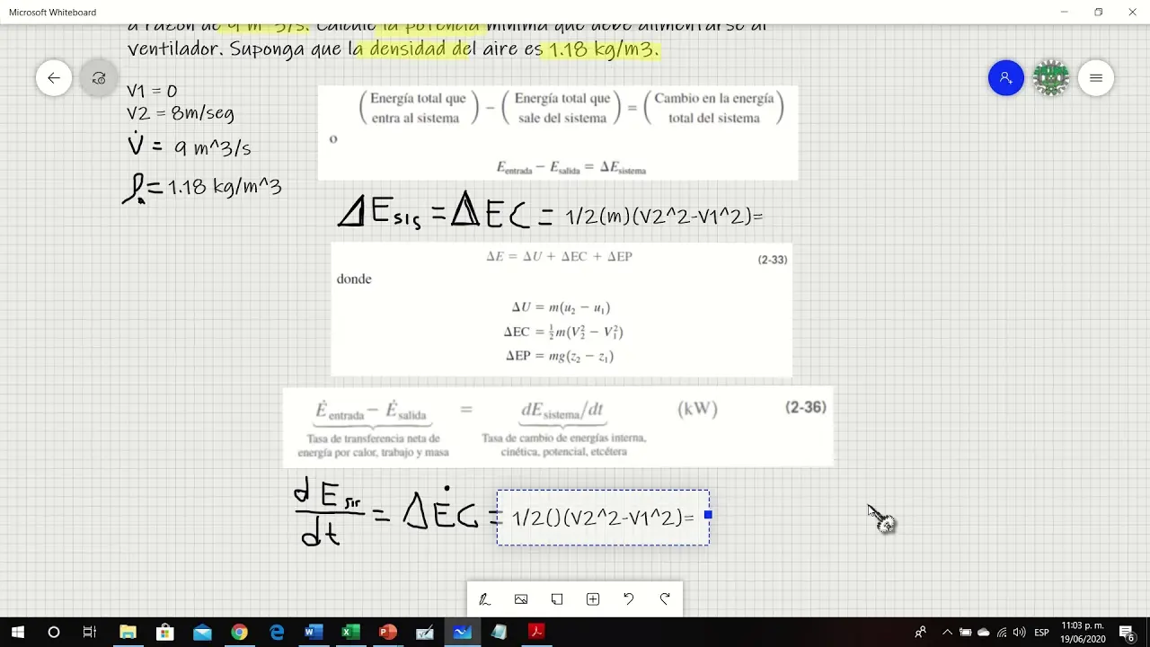This screenshot has width=1150, height=647.
Task: Click the equation 2-33 image
Action: coord(562,309)
